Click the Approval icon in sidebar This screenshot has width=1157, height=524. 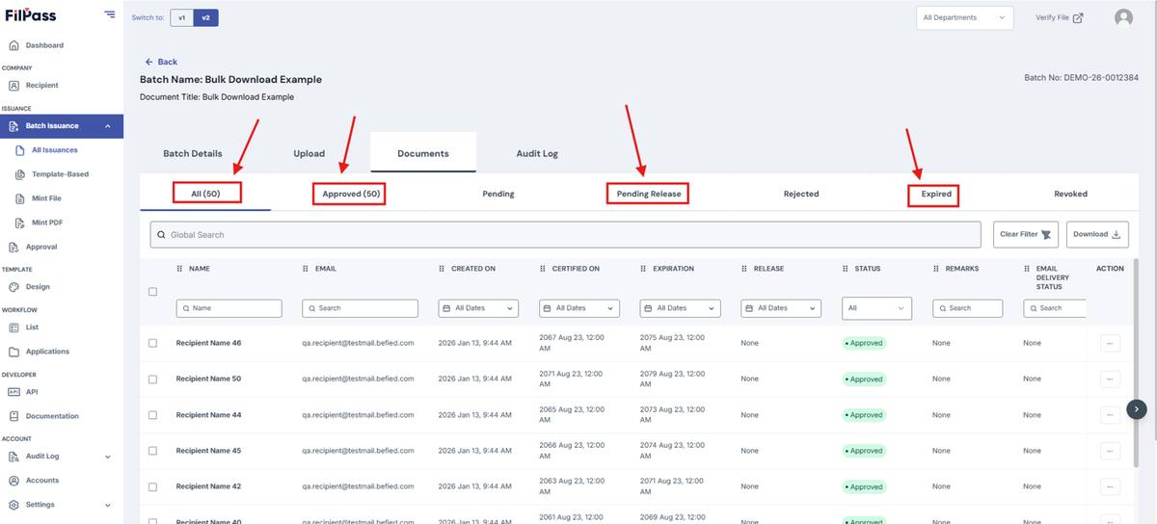tap(14, 247)
